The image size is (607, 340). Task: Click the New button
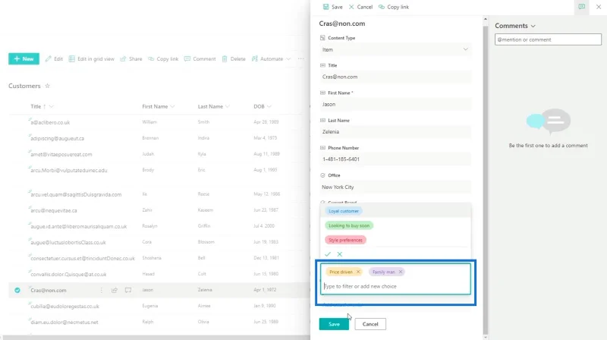click(24, 59)
